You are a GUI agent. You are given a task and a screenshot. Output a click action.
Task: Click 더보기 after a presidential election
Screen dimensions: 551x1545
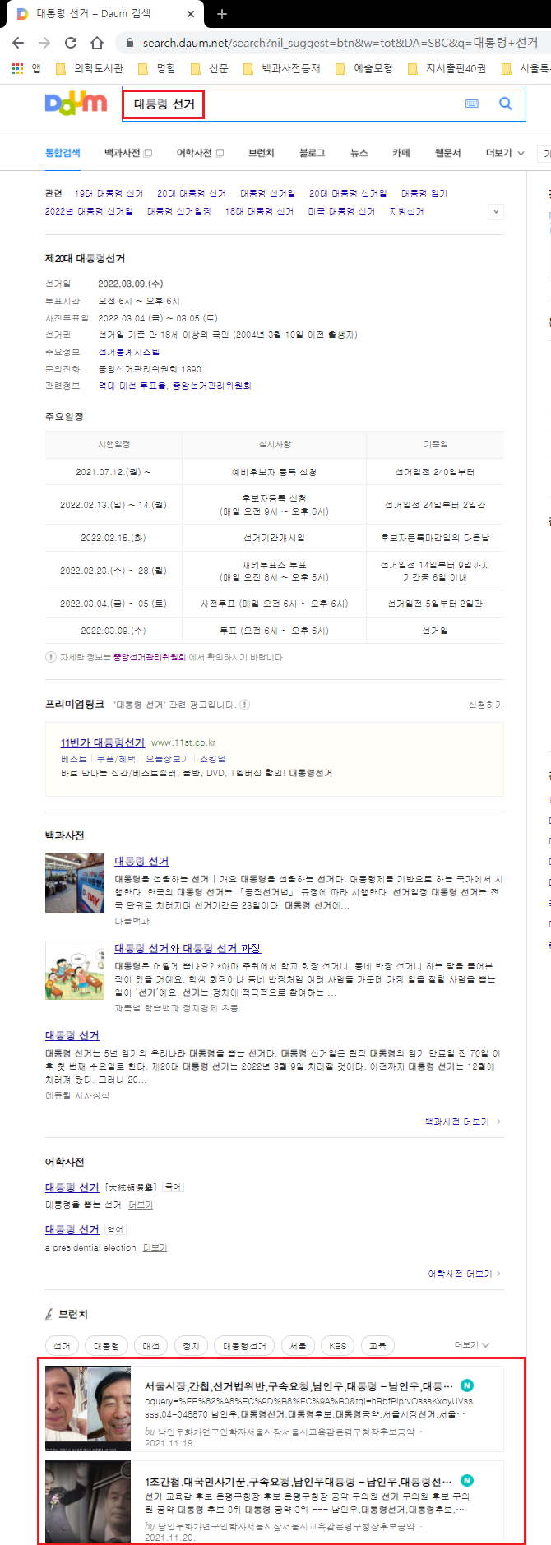(x=155, y=1248)
